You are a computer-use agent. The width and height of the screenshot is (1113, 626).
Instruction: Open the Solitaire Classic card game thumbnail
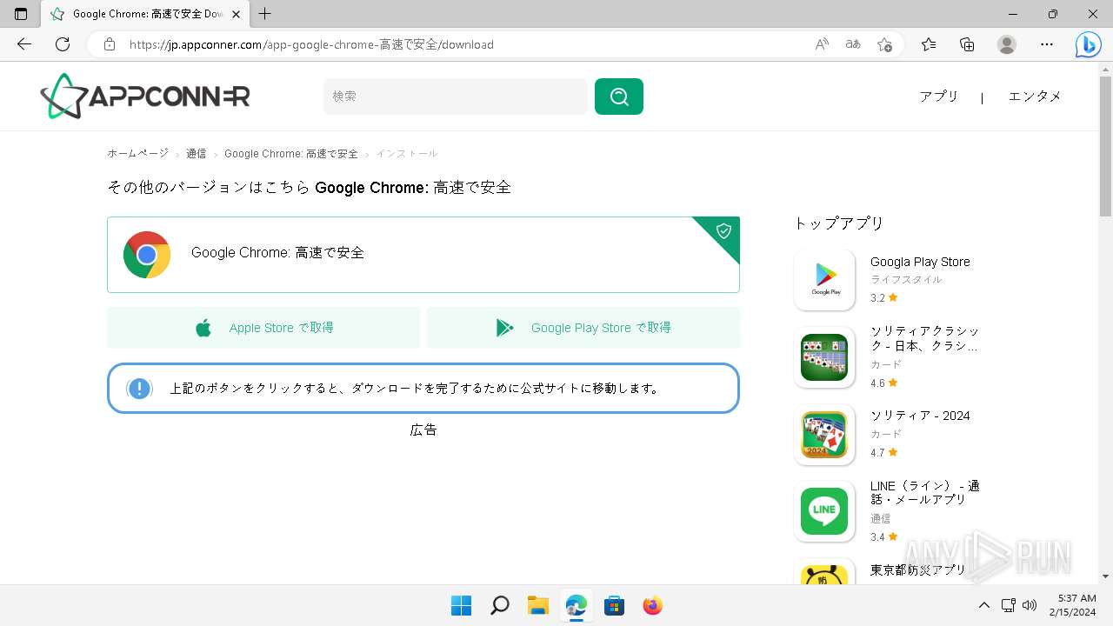[824, 357]
